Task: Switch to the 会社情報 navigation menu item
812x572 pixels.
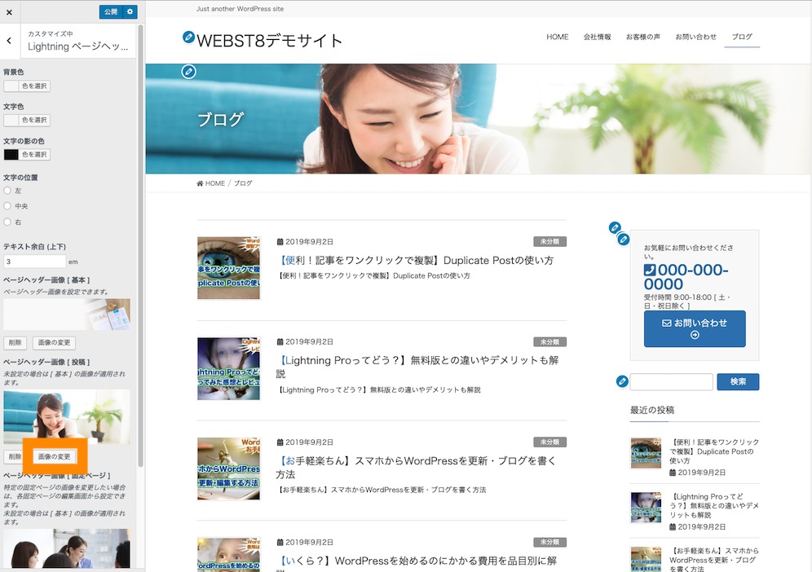Action: (x=598, y=37)
